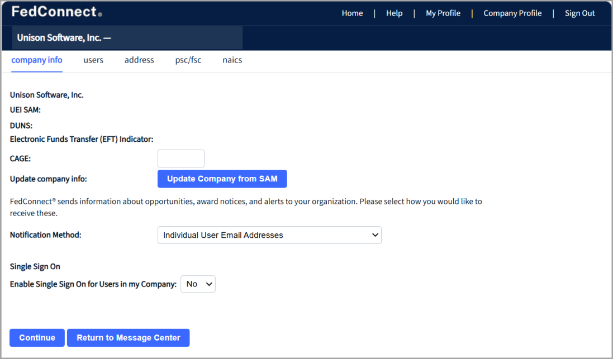Click the Continue button
613x359 pixels.
[x=37, y=338]
